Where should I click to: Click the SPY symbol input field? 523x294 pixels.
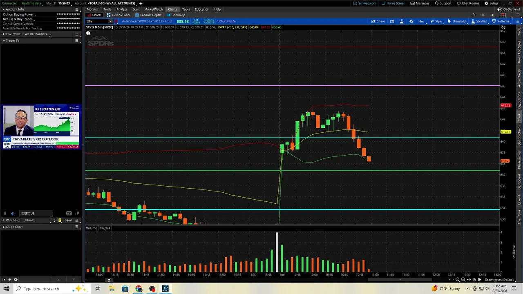96,21
